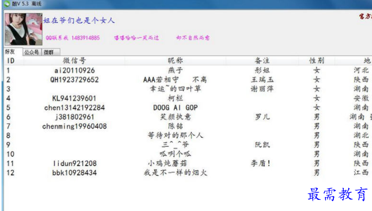
Task: Click region 安徽 in row 4
Action: 361,98
